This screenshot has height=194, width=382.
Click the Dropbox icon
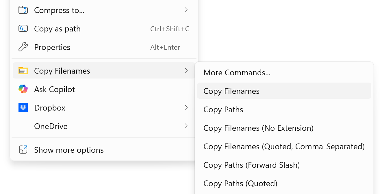click(x=23, y=107)
